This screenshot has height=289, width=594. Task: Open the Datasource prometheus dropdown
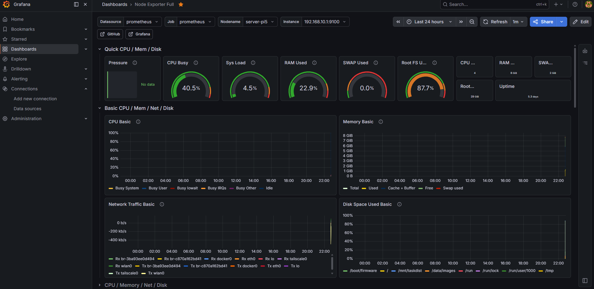pos(143,22)
